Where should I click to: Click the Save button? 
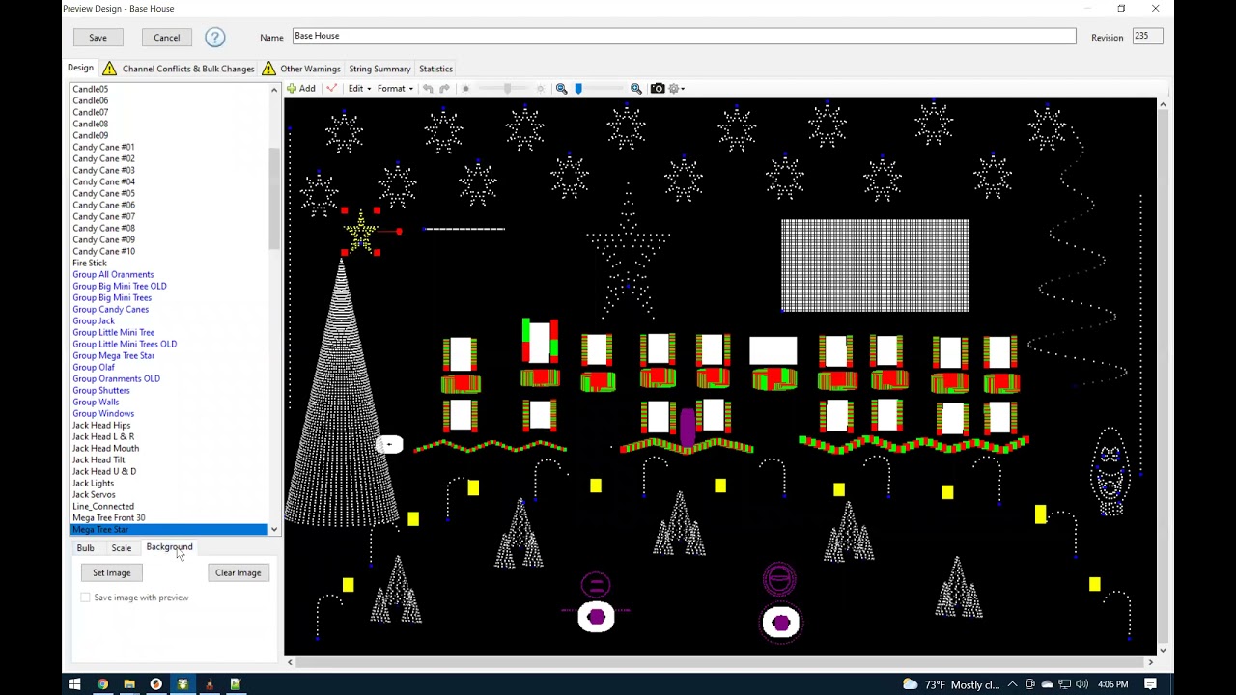coord(98,38)
